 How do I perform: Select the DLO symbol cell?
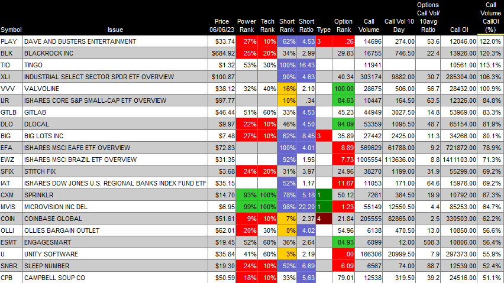coord(11,124)
